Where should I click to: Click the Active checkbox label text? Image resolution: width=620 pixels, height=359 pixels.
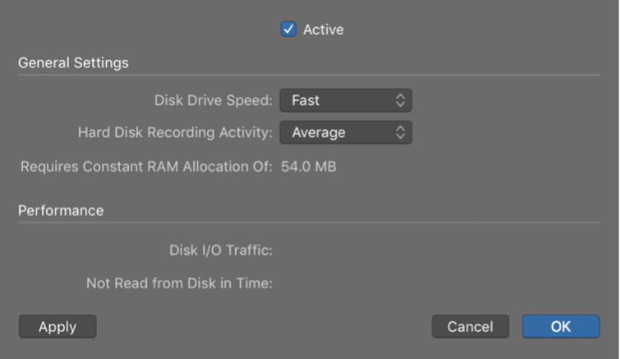pyautogui.click(x=323, y=30)
